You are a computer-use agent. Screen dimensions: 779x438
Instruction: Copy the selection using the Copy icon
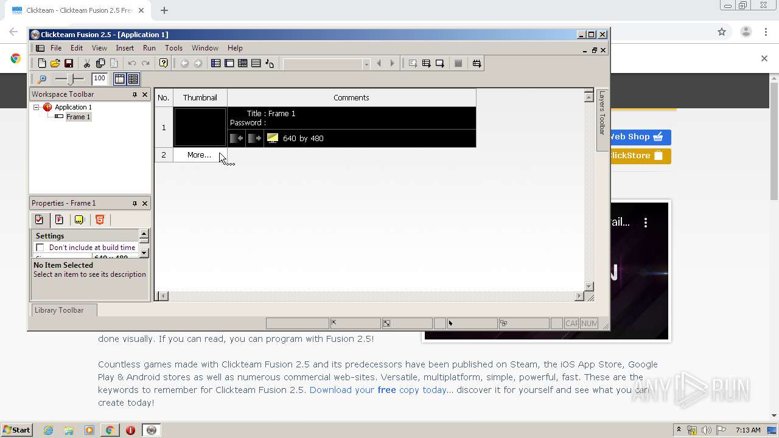pos(100,63)
